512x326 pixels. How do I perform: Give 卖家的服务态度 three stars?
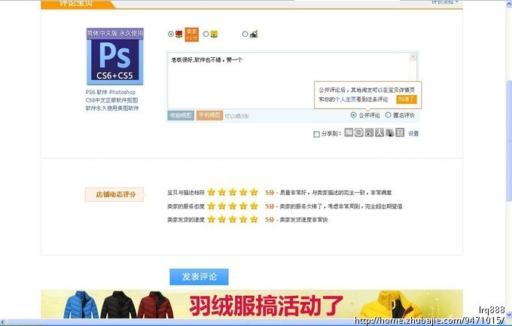(x=233, y=206)
